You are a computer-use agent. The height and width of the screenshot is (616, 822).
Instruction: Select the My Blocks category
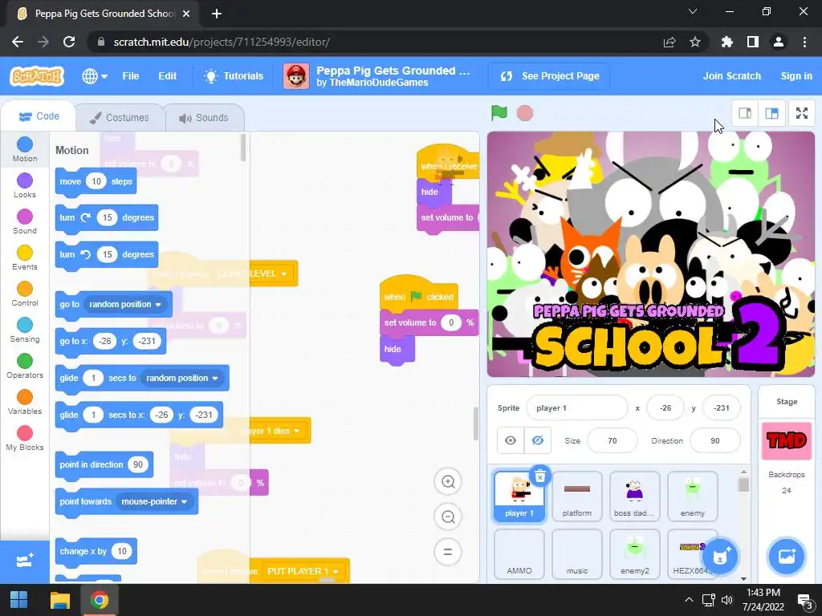pos(25,439)
